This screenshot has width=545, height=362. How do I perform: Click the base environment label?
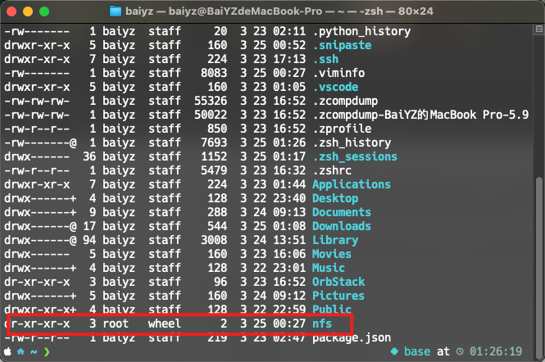pos(416,351)
